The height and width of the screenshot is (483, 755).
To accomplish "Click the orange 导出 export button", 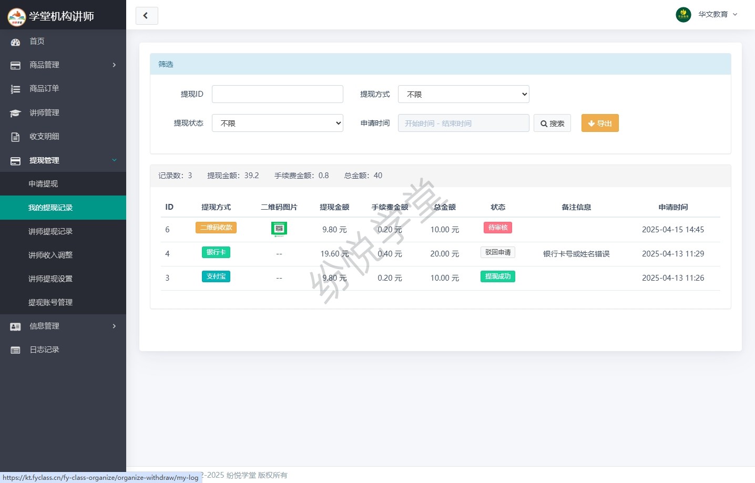I will coord(599,124).
